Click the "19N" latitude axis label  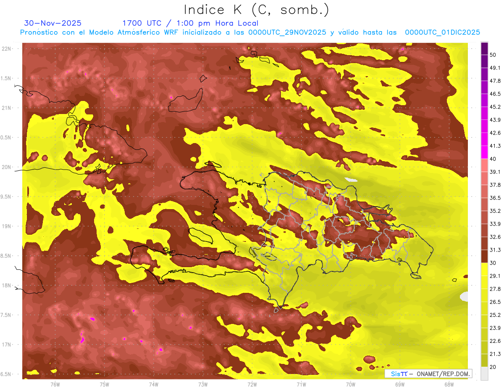7,226
